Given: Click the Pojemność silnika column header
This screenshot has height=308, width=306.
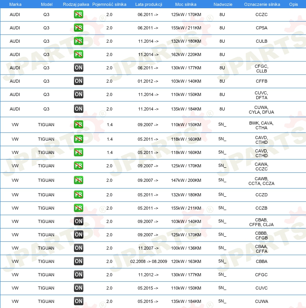Looking at the screenshot, I should click(x=109, y=4).
